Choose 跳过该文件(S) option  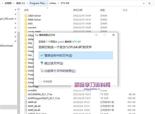pyautogui.click(x=53, y=63)
